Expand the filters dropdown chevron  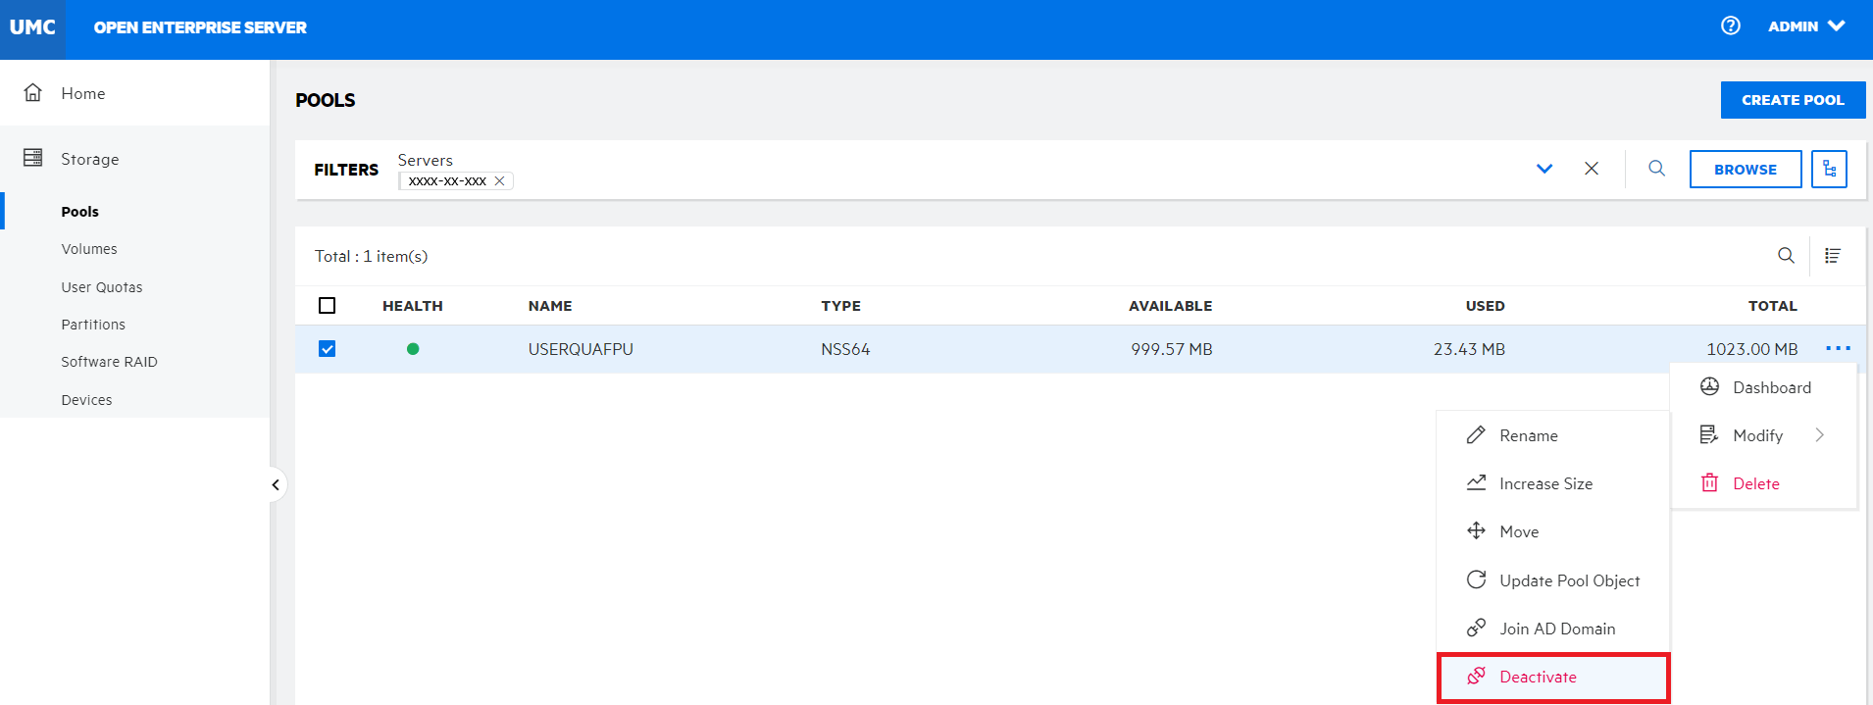point(1544,169)
